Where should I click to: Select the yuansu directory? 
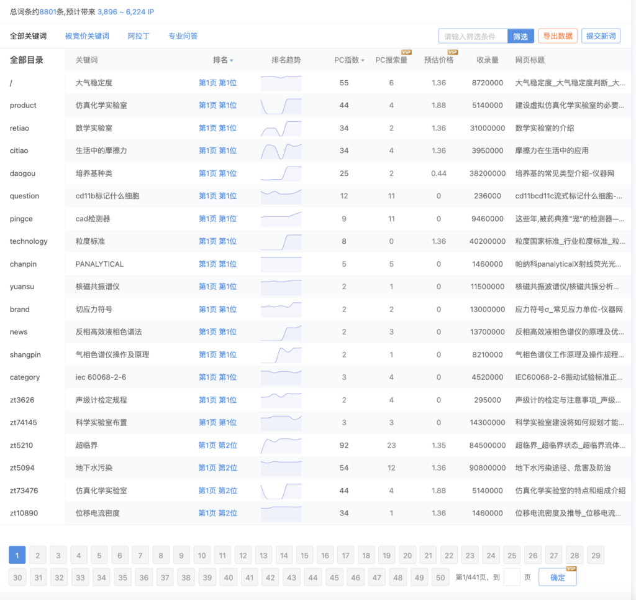click(22, 287)
